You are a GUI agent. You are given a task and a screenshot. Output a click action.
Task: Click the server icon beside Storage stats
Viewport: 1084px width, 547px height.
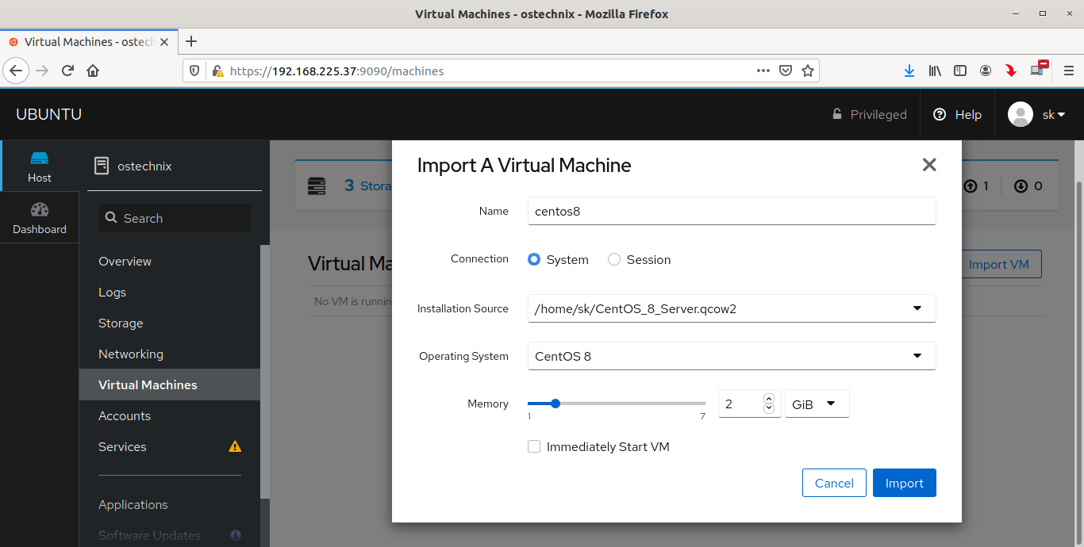pyautogui.click(x=317, y=185)
